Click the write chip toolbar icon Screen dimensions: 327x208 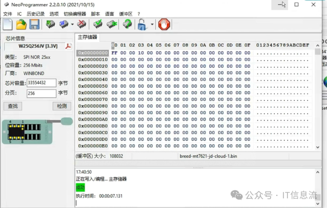tap(64, 25)
